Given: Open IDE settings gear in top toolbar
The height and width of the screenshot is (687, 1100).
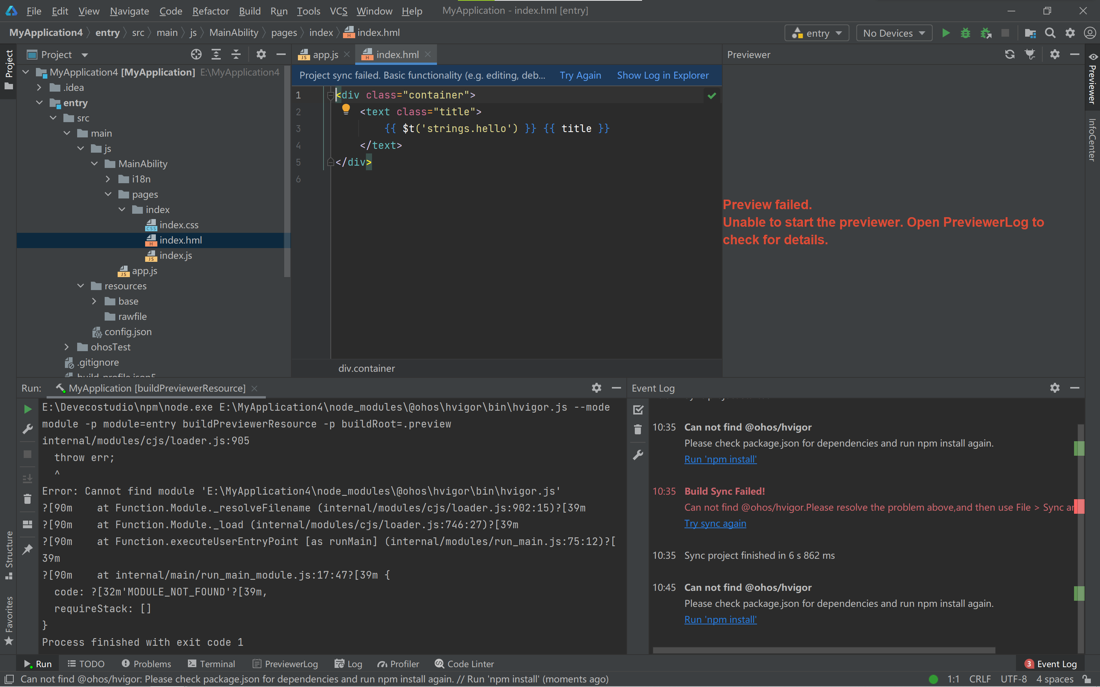Looking at the screenshot, I should pos(1070,33).
